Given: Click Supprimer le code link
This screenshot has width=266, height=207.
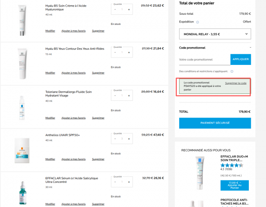Looking at the screenshot, I should tap(236, 83).
